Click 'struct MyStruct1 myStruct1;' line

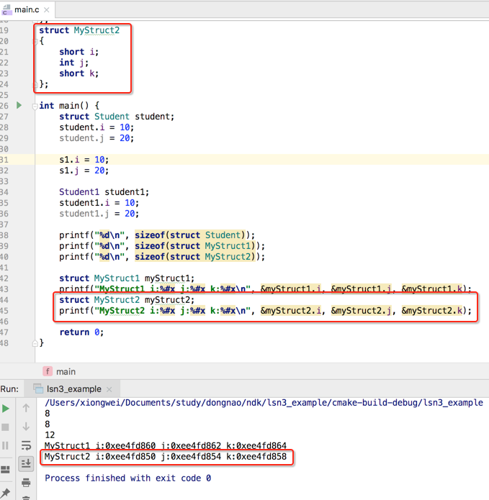point(127,278)
